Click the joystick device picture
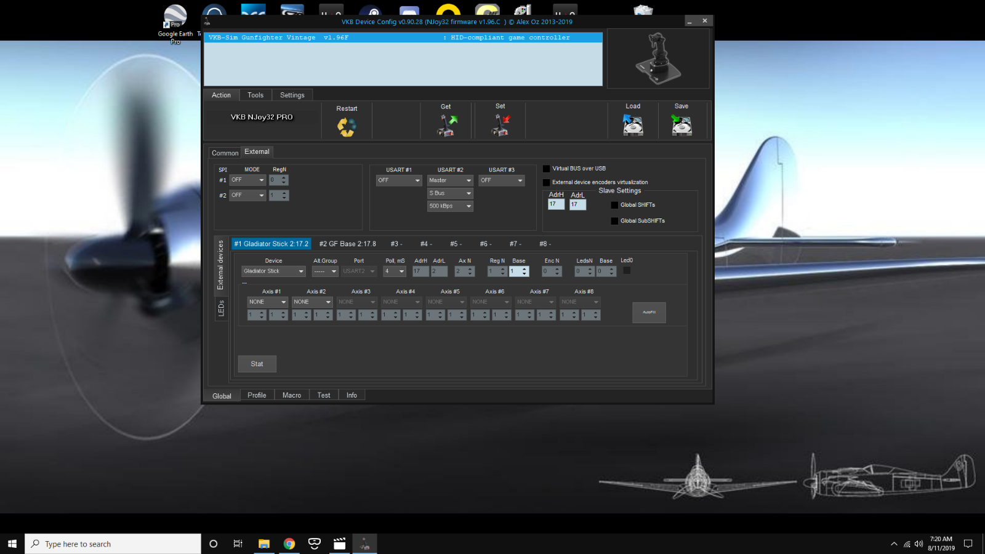The height and width of the screenshot is (554, 985). tap(658, 58)
